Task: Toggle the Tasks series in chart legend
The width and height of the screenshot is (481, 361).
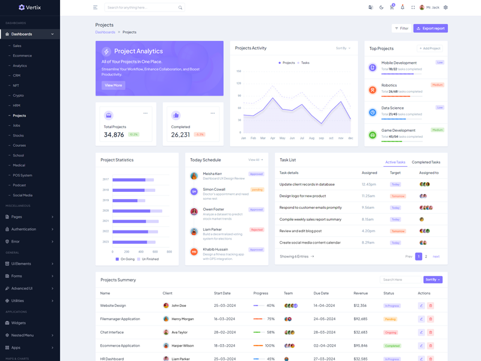Action: pyautogui.click(x=302, y=63)
